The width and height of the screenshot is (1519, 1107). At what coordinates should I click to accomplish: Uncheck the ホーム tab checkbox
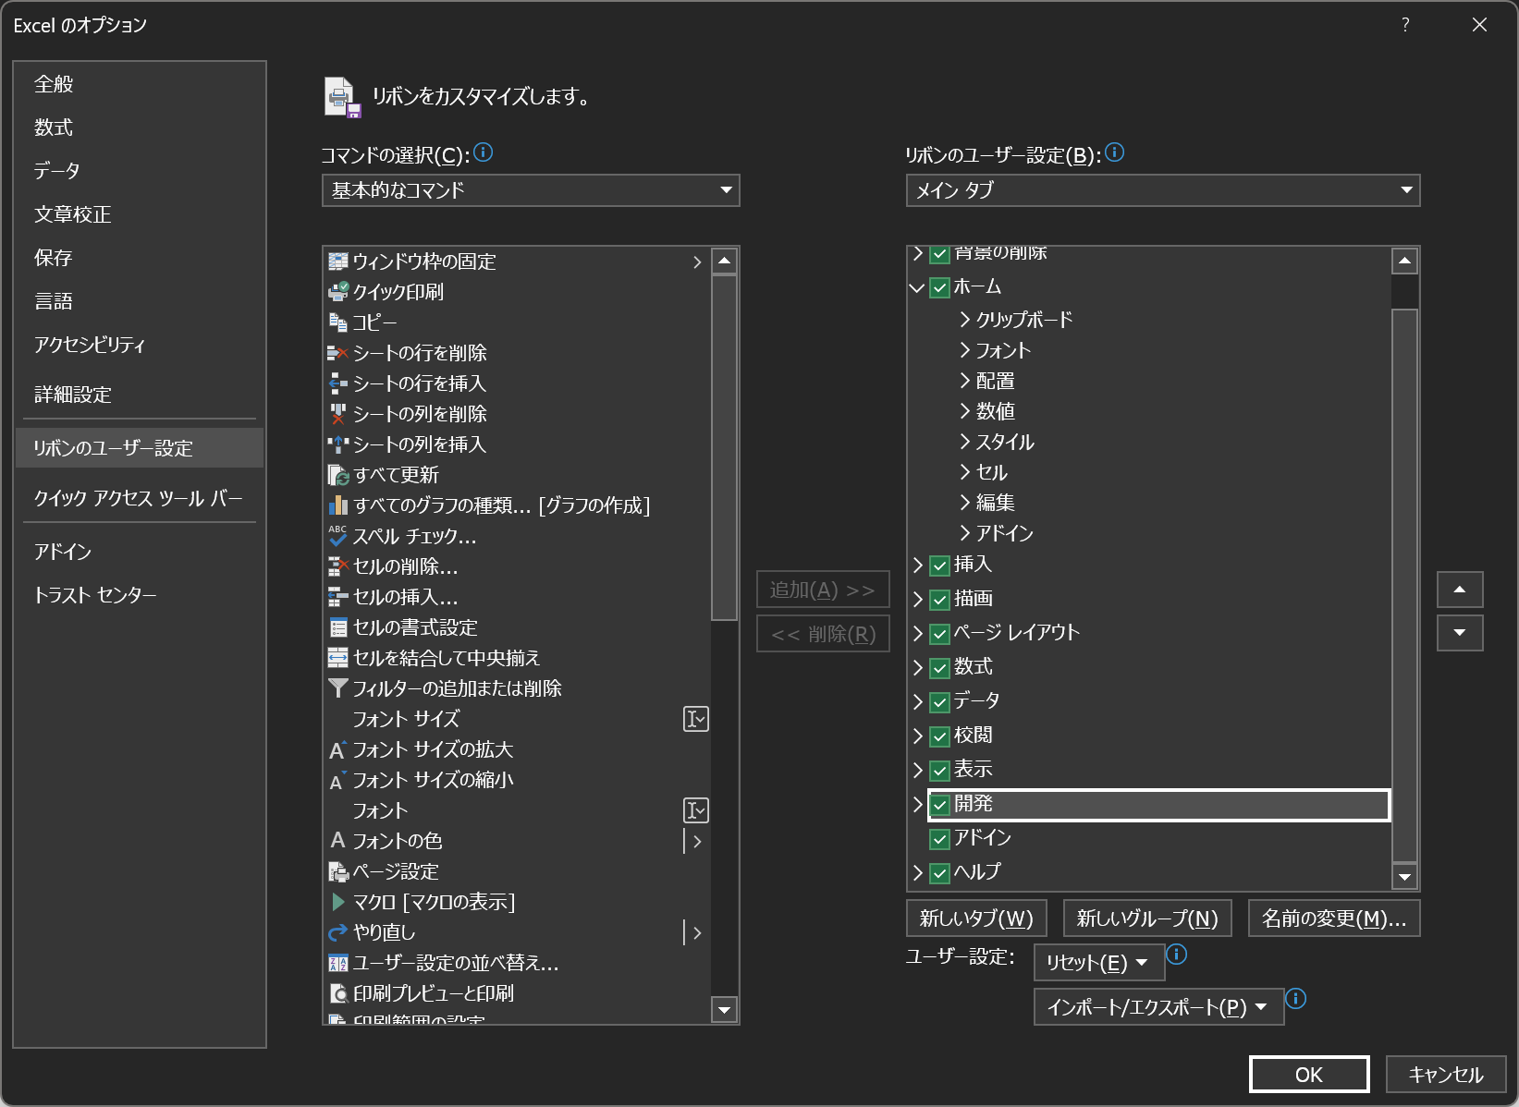[940, 287]
